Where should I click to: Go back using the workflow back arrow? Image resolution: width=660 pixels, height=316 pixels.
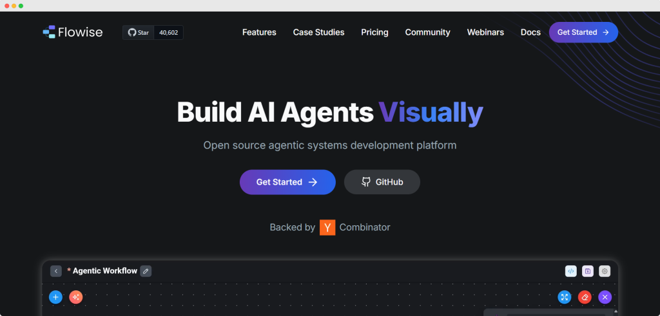point(56,271)
